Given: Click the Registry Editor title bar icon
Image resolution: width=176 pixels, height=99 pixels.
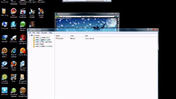Looking at the screenshot, I should [x=29, y=30].
